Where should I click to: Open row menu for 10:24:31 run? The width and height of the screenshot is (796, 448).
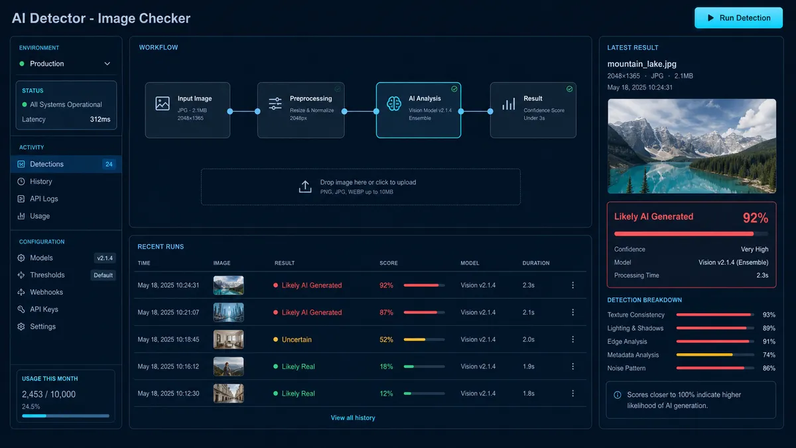[x=573, y=285]
